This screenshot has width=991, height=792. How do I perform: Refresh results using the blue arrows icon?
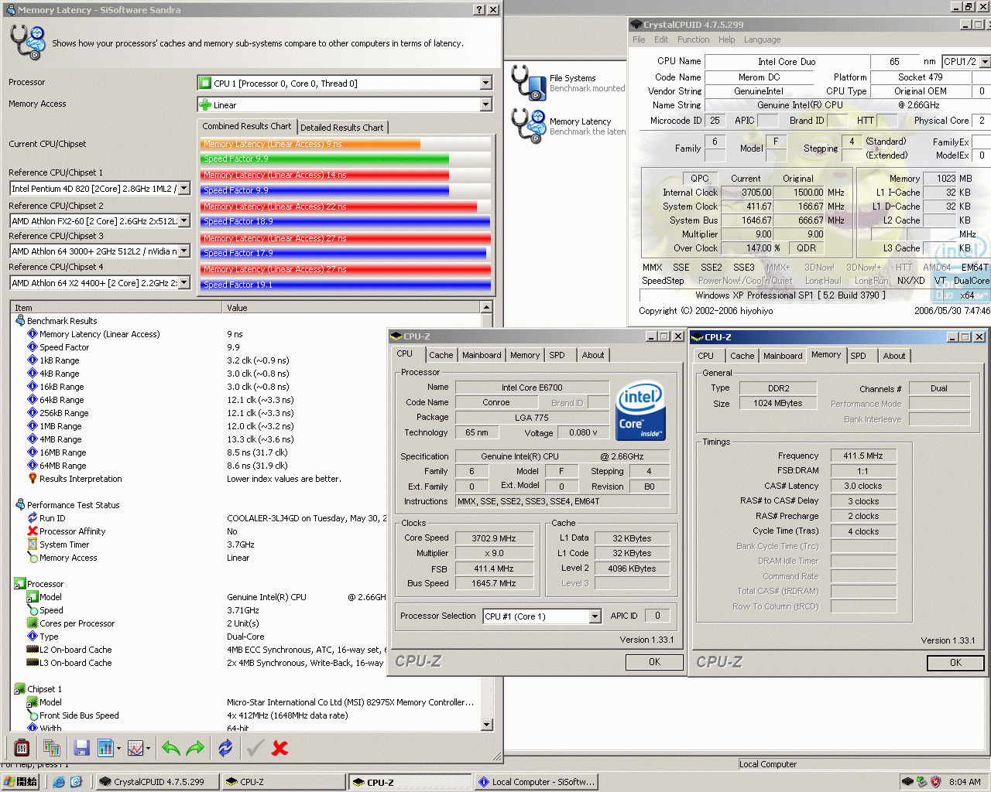pyautogui.click(x=224, y=748)
